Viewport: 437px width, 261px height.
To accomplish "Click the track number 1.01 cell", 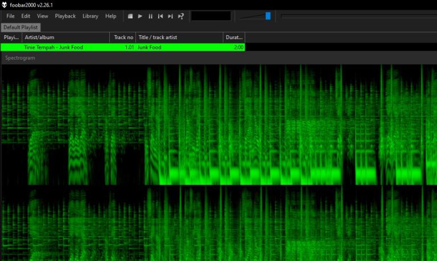I will click(x=129, y=47).
